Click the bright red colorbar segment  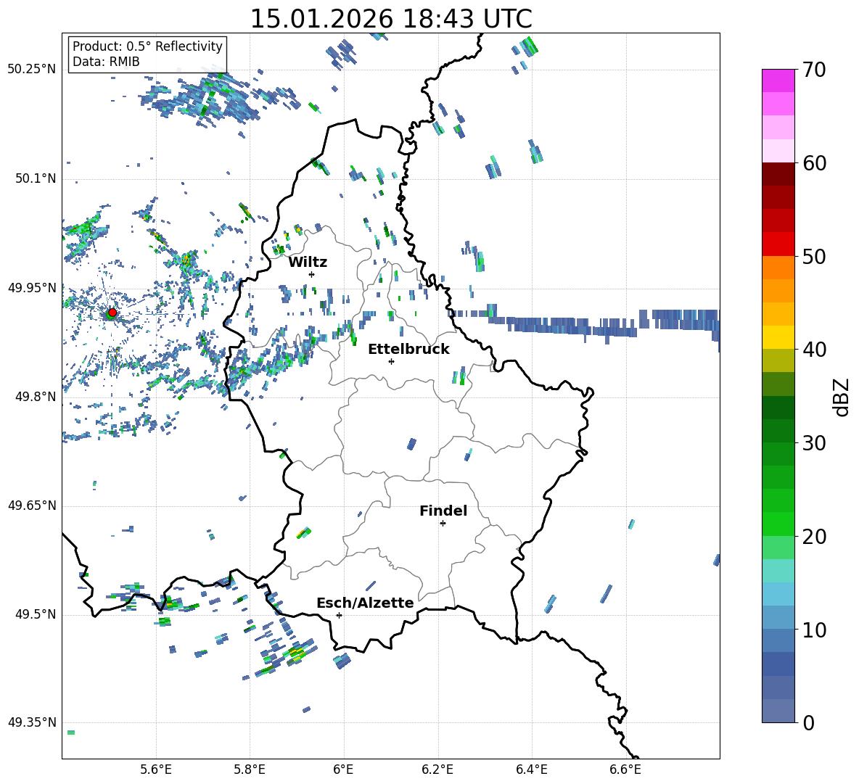778,244
